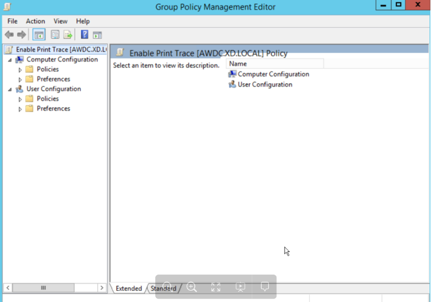431x302 pixels.
Task: Click the policy scroll icon in details header
Action: click(x=120, y=52)
